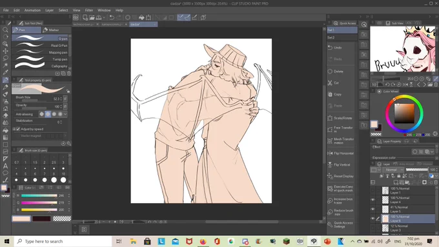Open opacity dynamics dropdown

[x=65, y=106]
